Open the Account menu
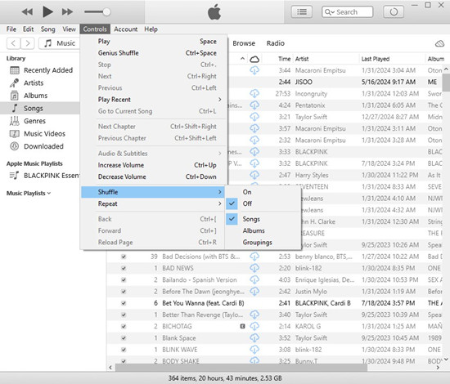This screenshot has height=384, width=450. pyautogui.click(x=125, y=29)
